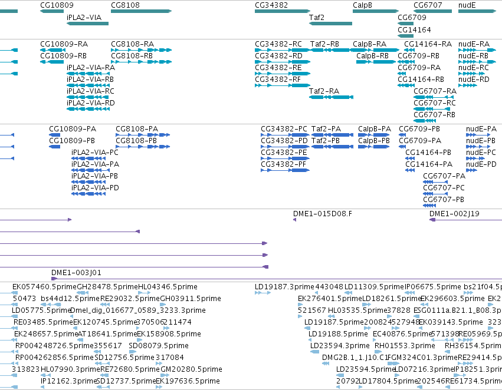
Task: Open transcript CalpB-RA
Action: pos(376,50)
